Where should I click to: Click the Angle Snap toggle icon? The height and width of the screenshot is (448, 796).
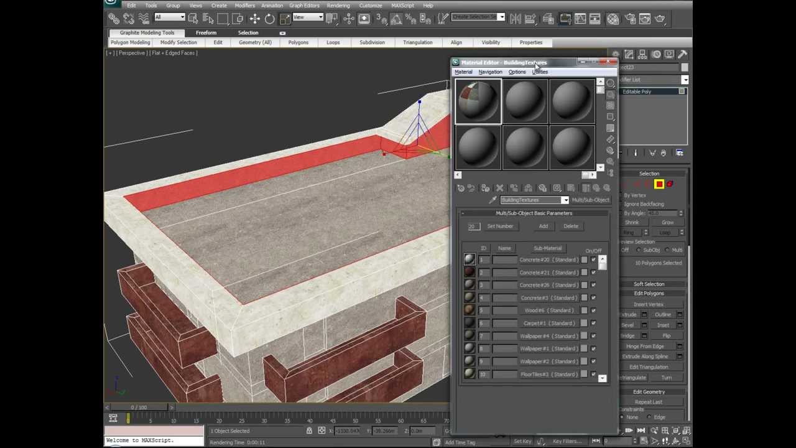tap(396, 19)
